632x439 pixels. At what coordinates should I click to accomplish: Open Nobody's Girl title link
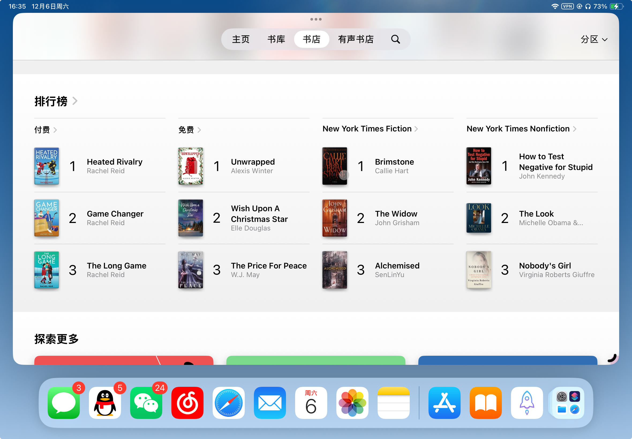point(545,266)
